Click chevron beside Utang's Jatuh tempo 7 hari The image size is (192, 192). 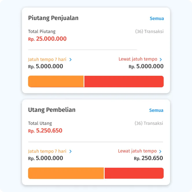coord(71,151)
